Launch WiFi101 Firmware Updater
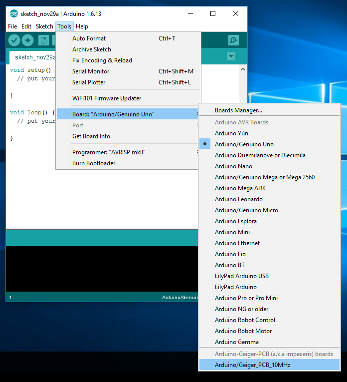 click(x=128, y=98)
